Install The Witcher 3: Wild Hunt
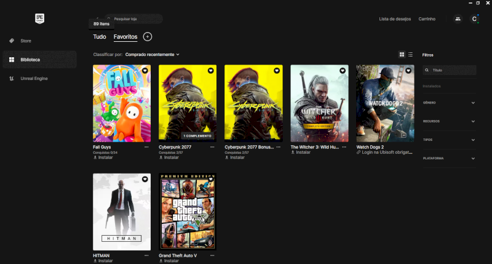The width and height of the screenshot is (492, 264). (301, 152)
